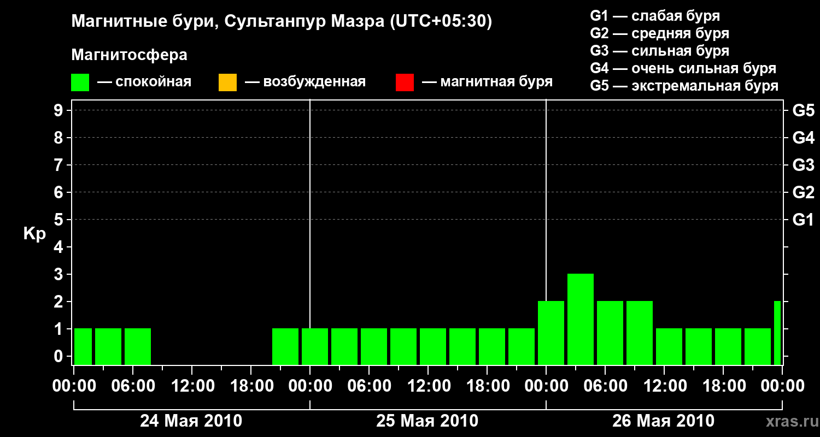This screenshot has width=820, height=437.
Task: Click the 'Kp' y-axis title
Action: 34,234
